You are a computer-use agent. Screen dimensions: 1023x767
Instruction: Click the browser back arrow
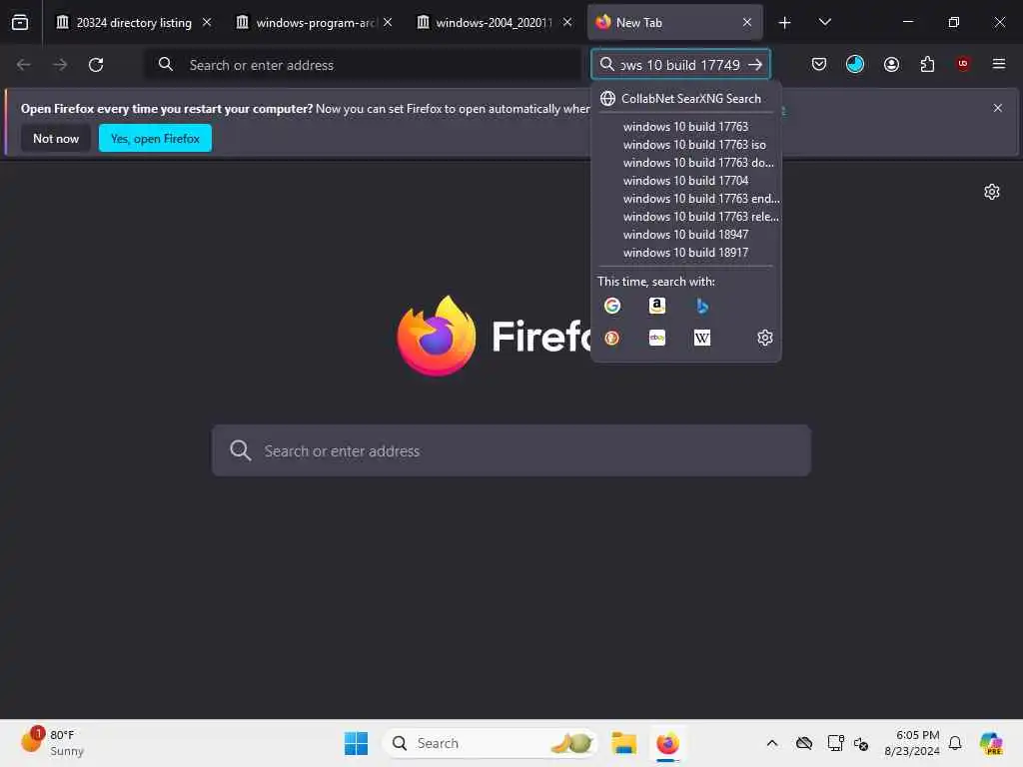(x=24, y=65)
